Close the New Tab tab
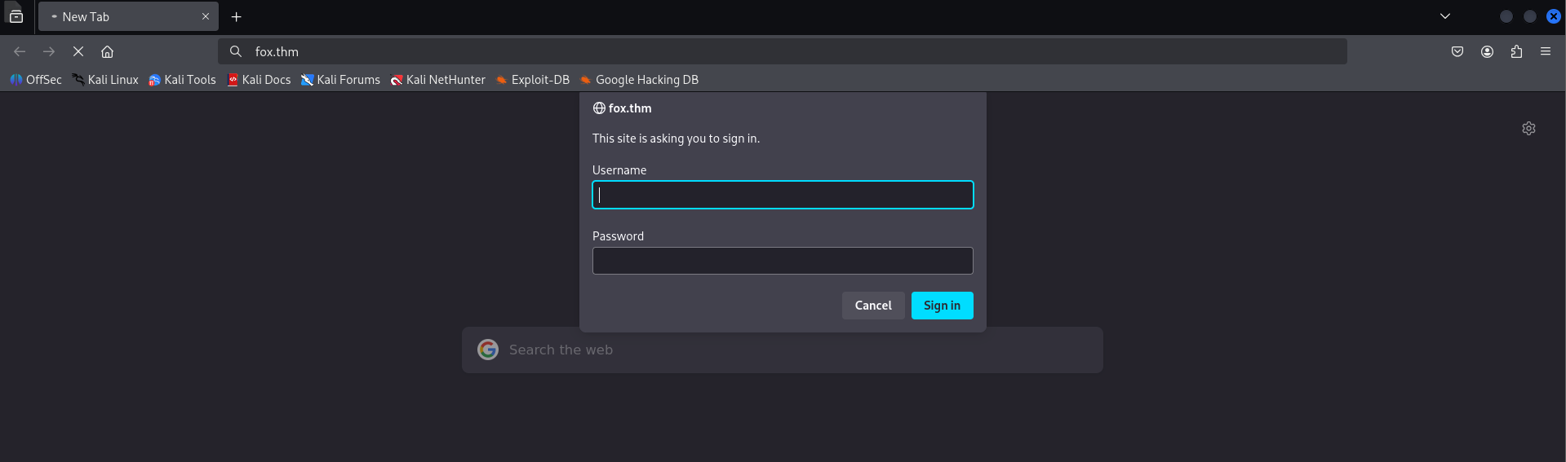The height and width of the screenshot is (462, 1566). click(206, 16)
